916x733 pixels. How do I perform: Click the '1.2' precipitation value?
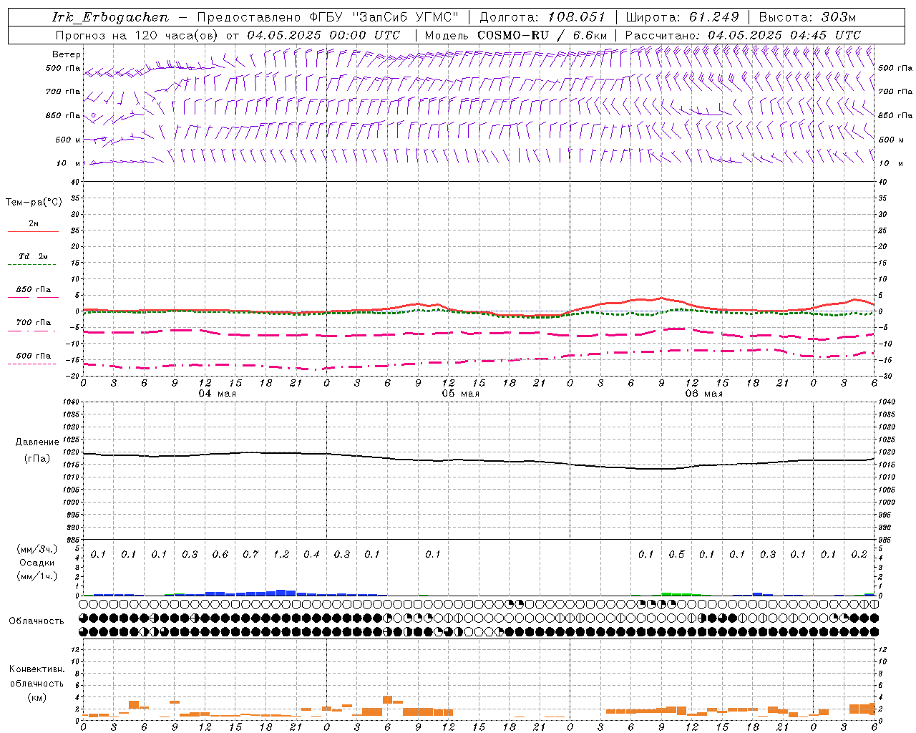tap(281, 555)
